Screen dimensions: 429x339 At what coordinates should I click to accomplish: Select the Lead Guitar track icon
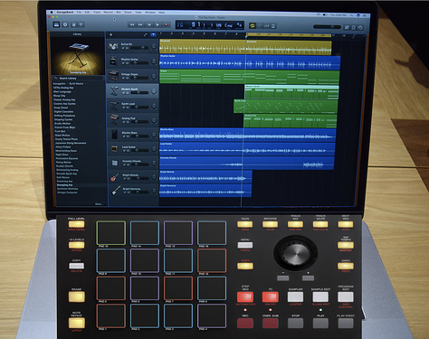tap(114, 148)
